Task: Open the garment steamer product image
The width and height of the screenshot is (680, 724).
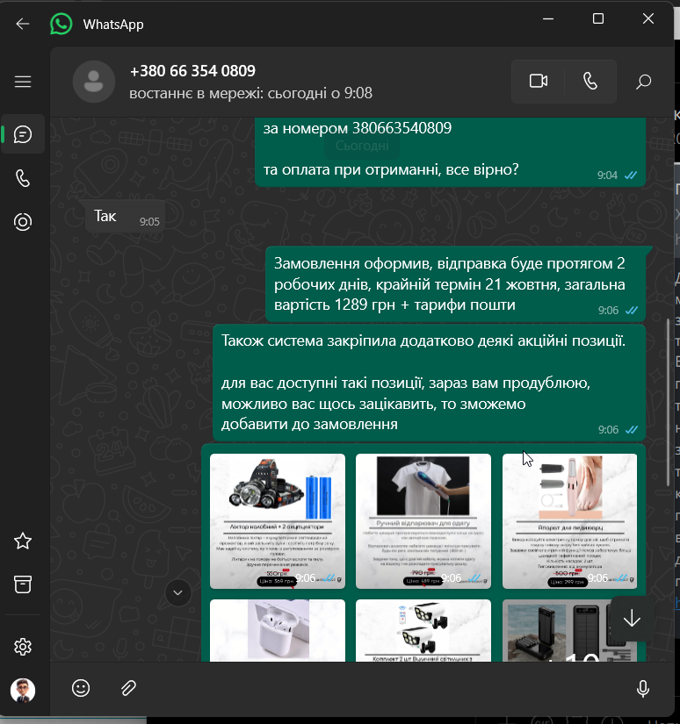Action: pos(423,520)
